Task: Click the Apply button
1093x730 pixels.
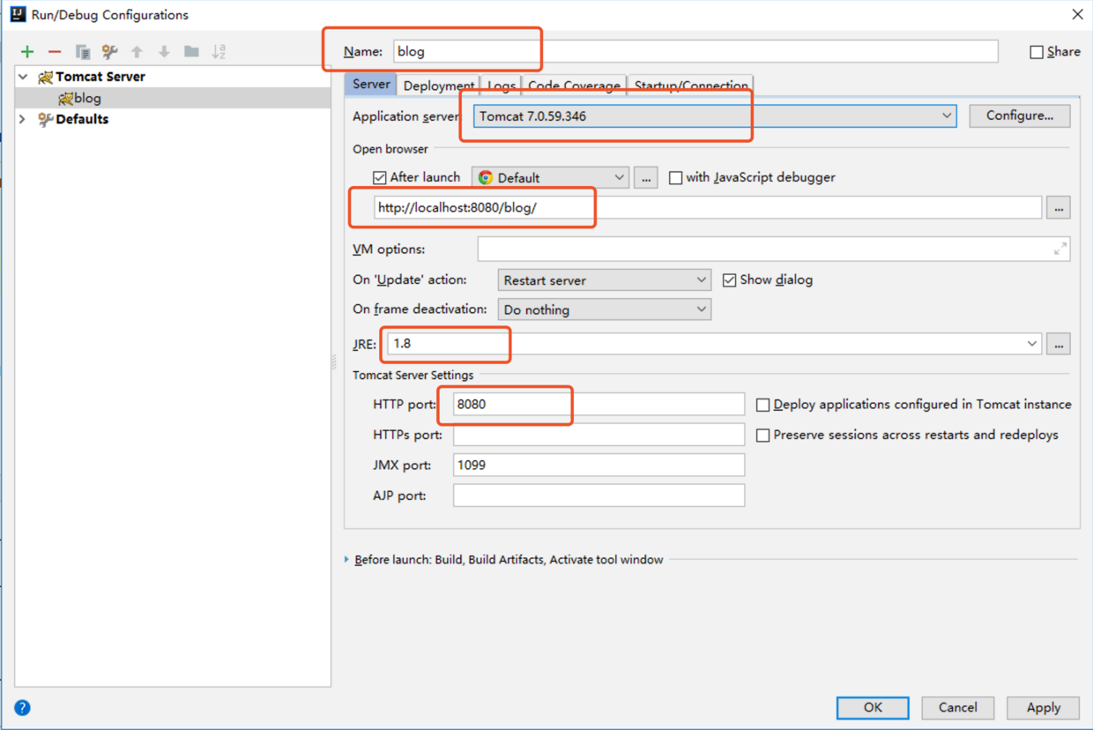Action: 1044,707
